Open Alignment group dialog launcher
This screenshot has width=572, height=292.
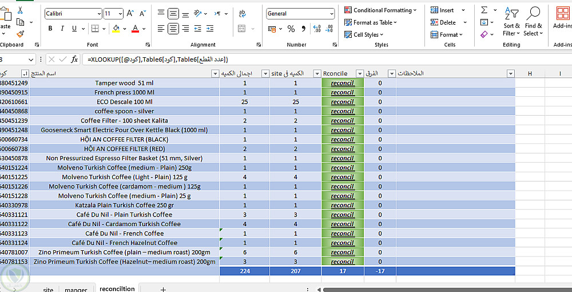tap(259, 45)
